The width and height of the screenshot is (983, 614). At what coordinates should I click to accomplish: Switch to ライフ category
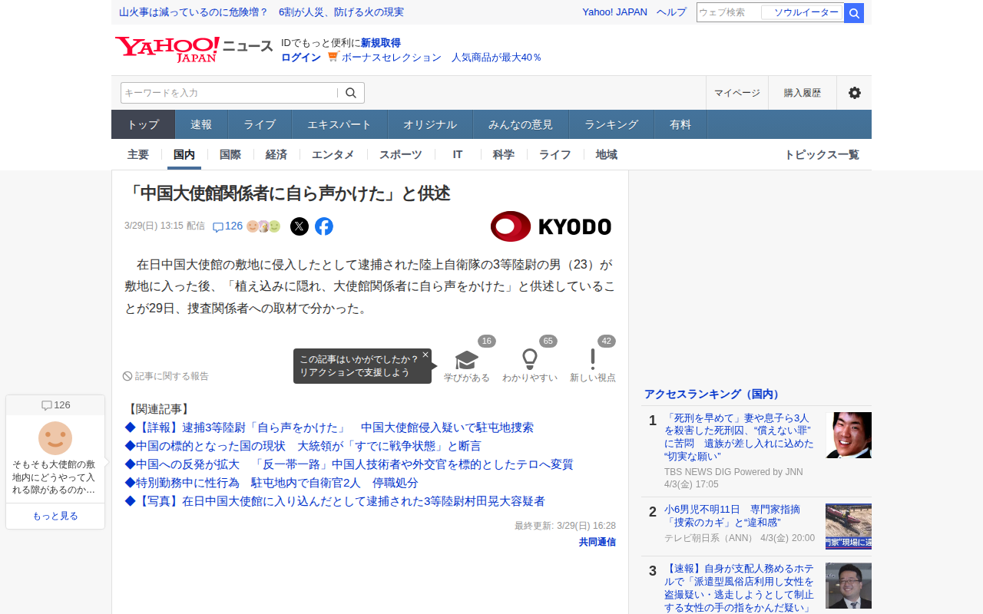[x=555, y=154]
